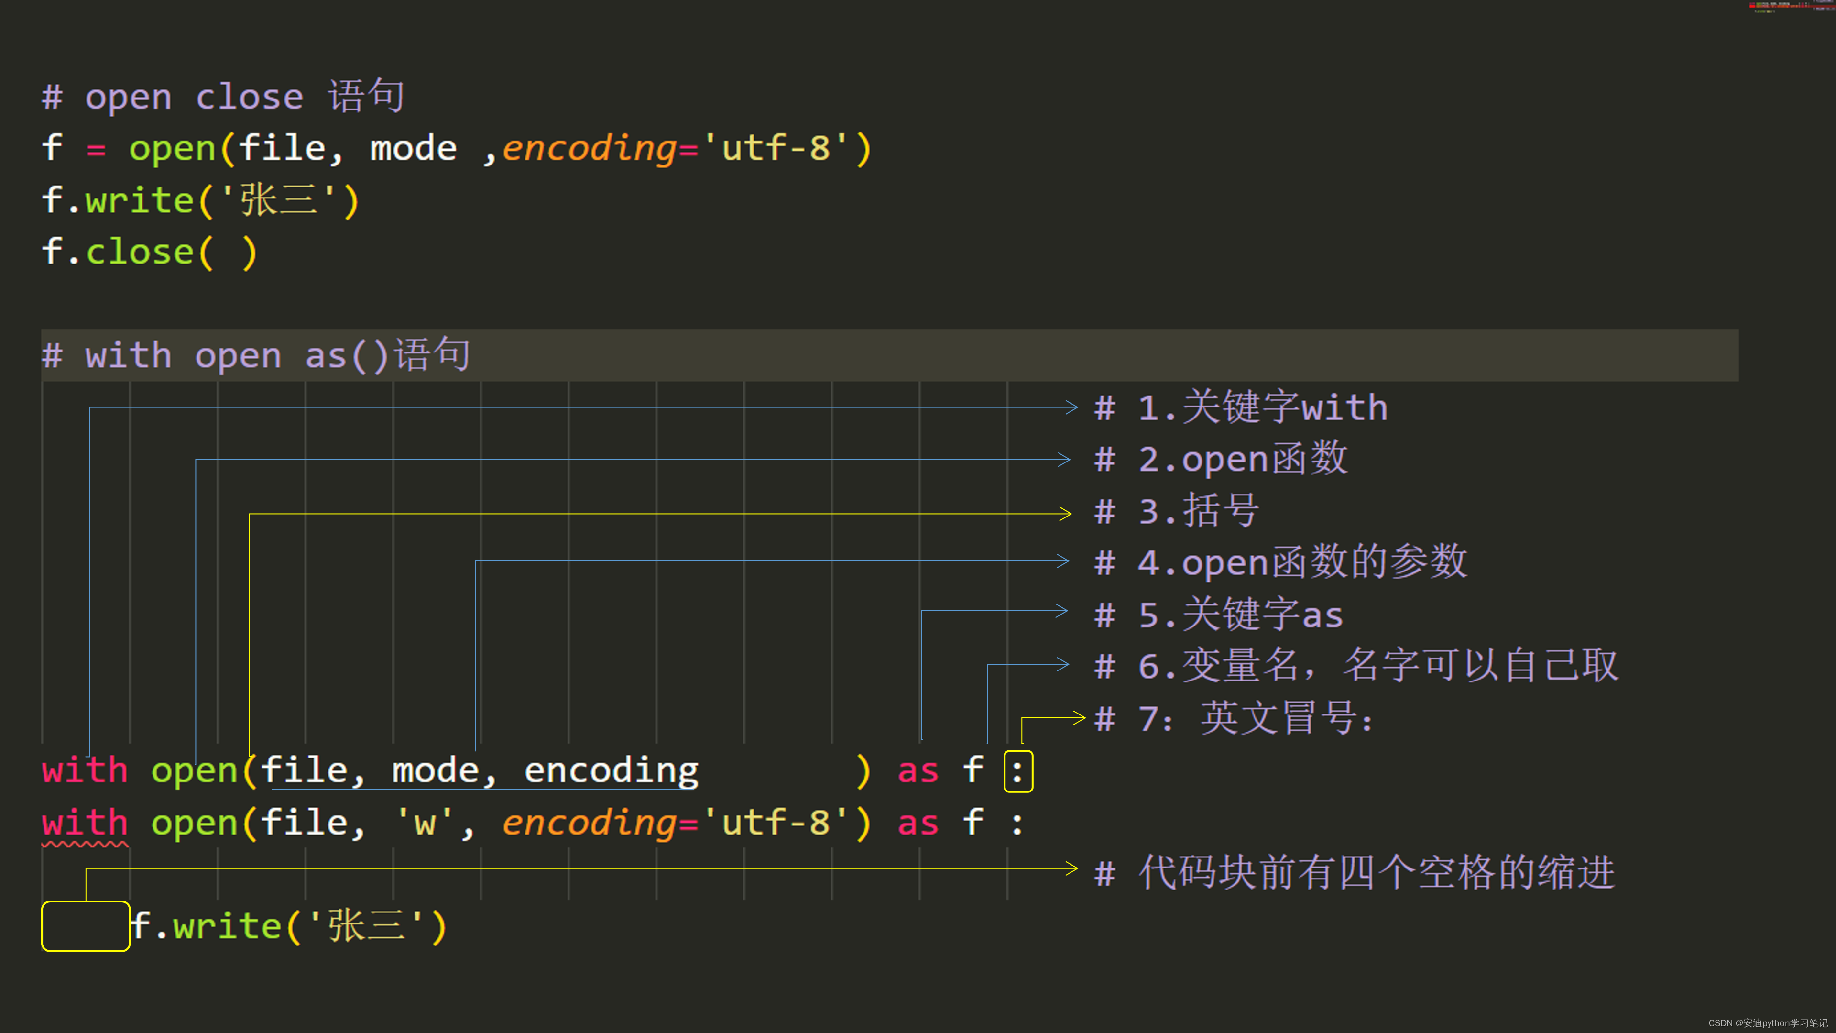
Task: Click the unindented f.write('张三') line
Action: [x=200, y=200]
